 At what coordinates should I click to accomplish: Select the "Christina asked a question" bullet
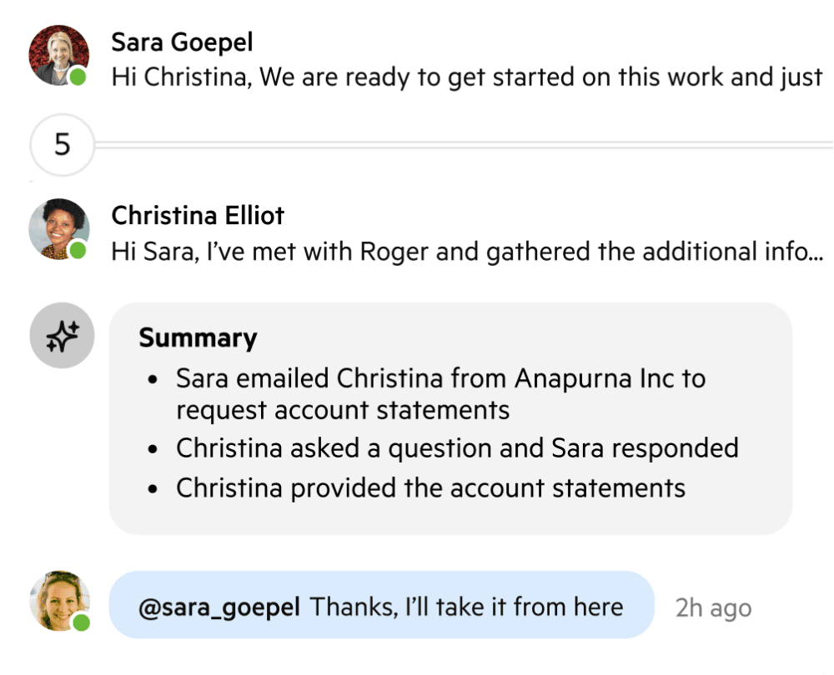coord(457,447)
